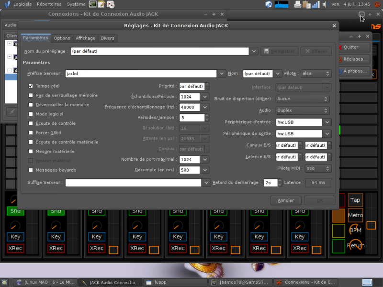Image resolution: width=383 pixels, height=287 pixels.
Task: Open the Audio Duplex dropdown
Action: coord(303,110)
